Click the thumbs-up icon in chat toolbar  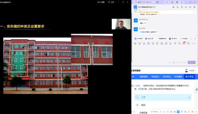click(140, 43)
